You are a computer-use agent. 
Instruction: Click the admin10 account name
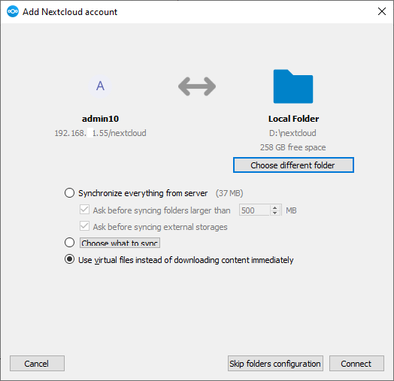point(100,119)
